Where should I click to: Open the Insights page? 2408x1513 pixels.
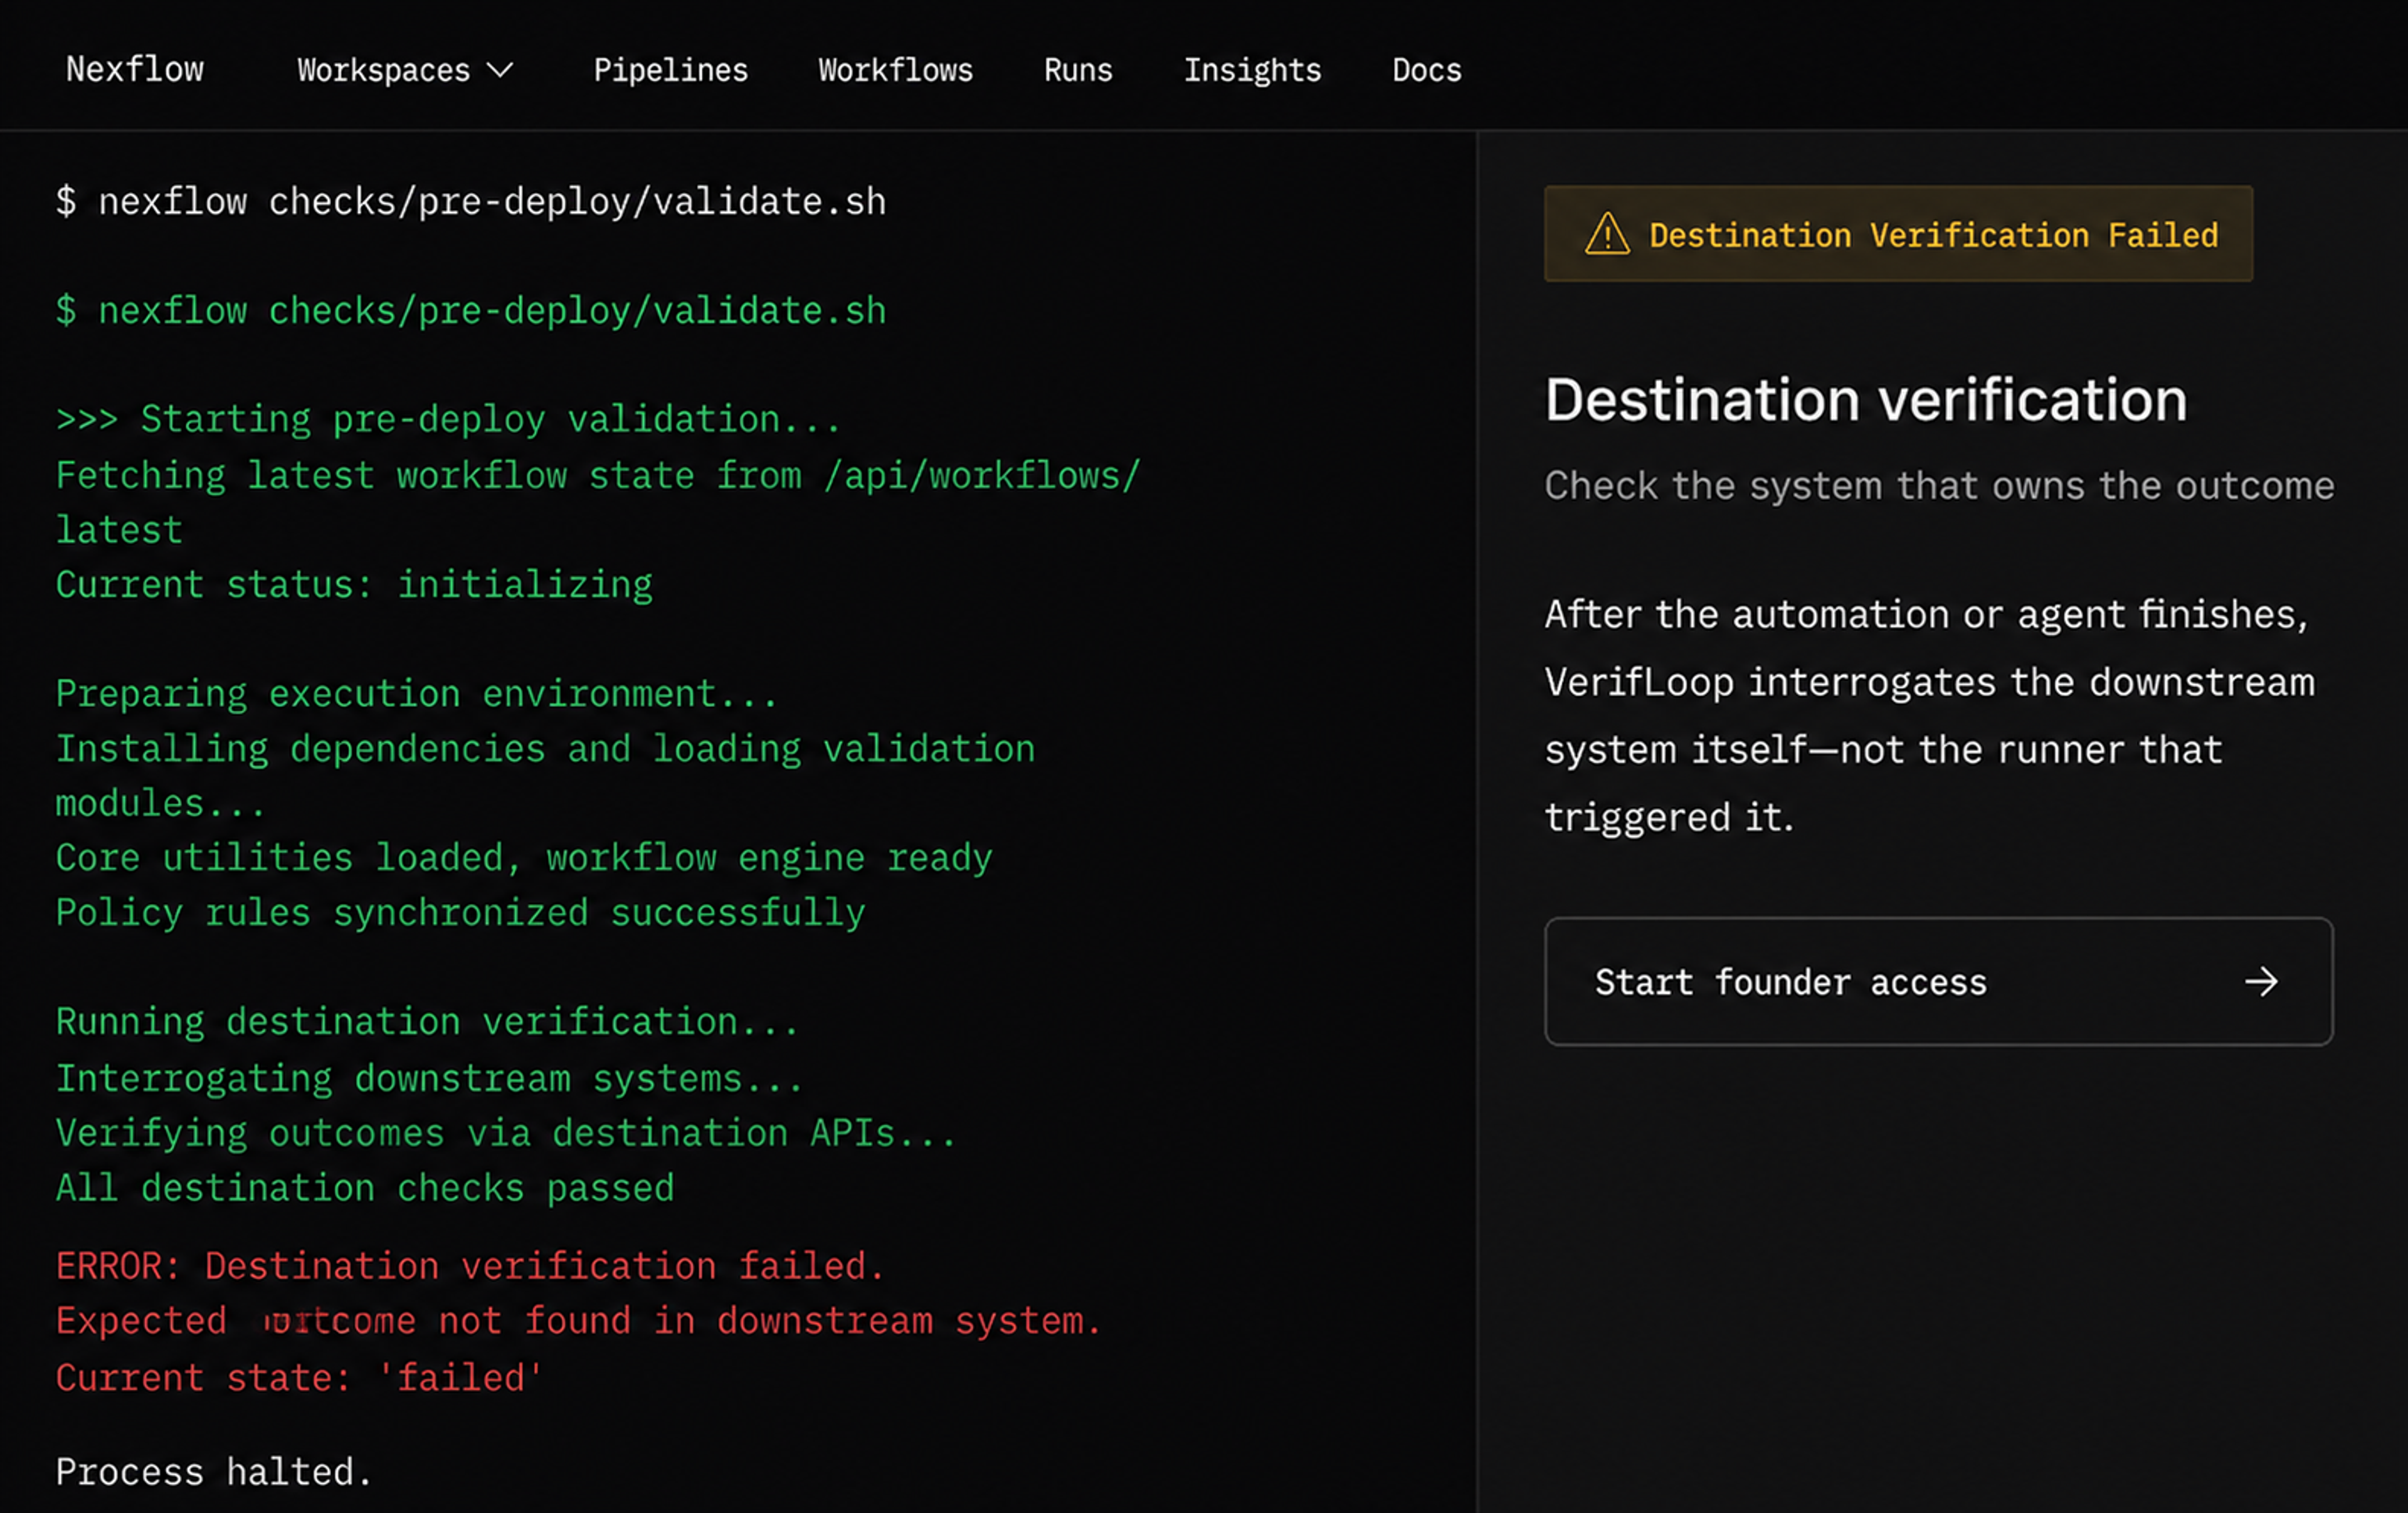pyautogui.click(x=1253, y=70)
